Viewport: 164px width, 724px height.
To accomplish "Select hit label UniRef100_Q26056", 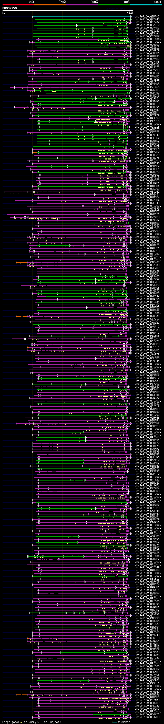I will [147, 65].
